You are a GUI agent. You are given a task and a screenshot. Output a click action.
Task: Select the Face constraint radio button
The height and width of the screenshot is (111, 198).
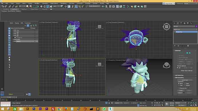(x=180, y=85)
